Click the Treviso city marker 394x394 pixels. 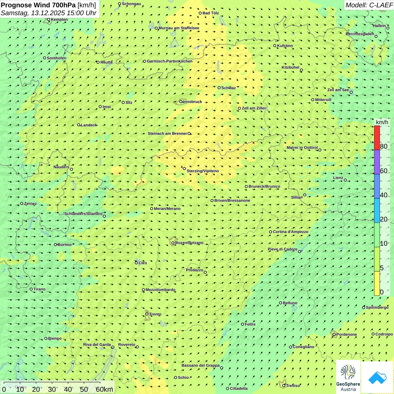tap(284, 386)
